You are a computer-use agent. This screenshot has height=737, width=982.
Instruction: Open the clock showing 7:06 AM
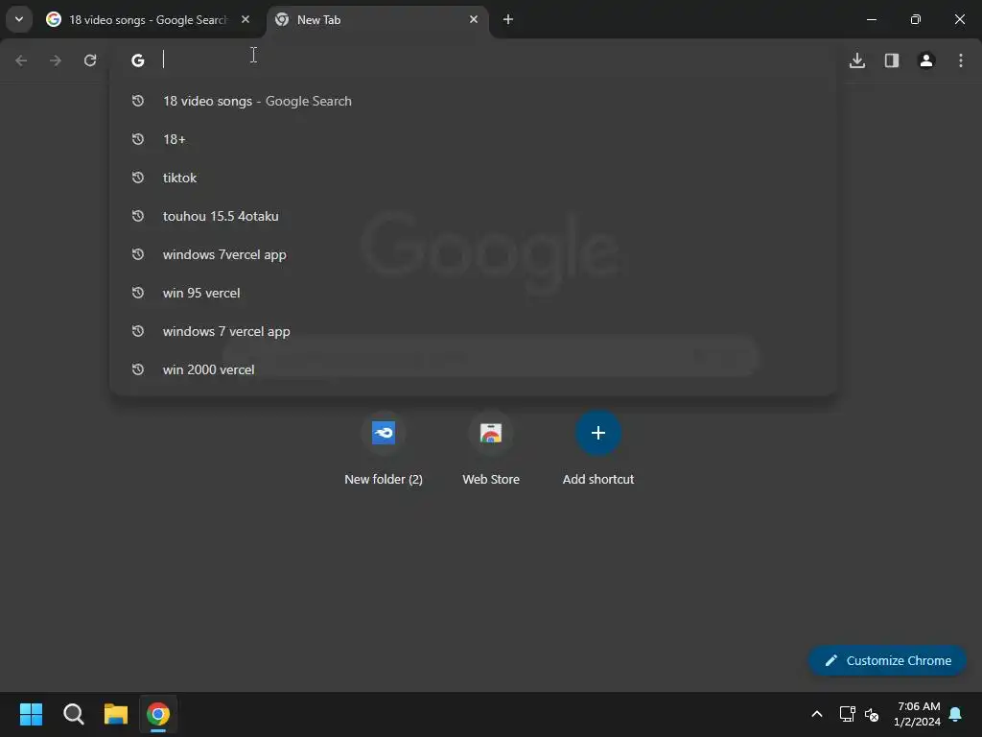coord(918,714)
